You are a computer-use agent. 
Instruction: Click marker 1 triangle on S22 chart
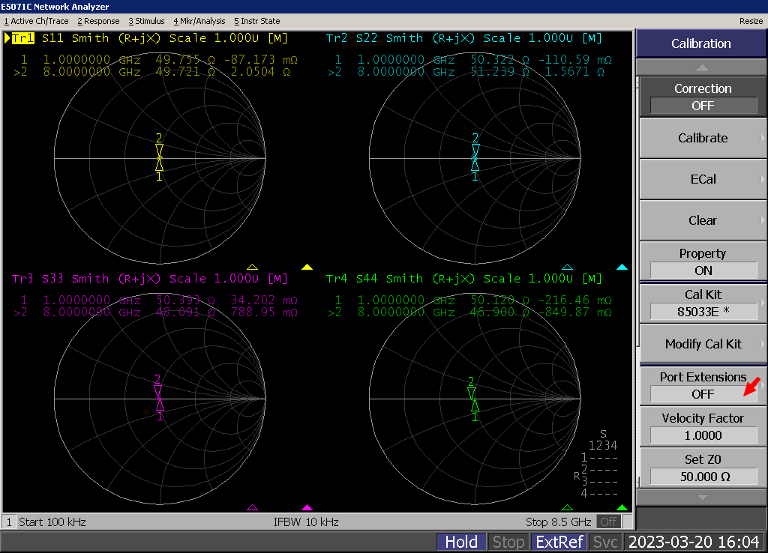coord(474,166)
